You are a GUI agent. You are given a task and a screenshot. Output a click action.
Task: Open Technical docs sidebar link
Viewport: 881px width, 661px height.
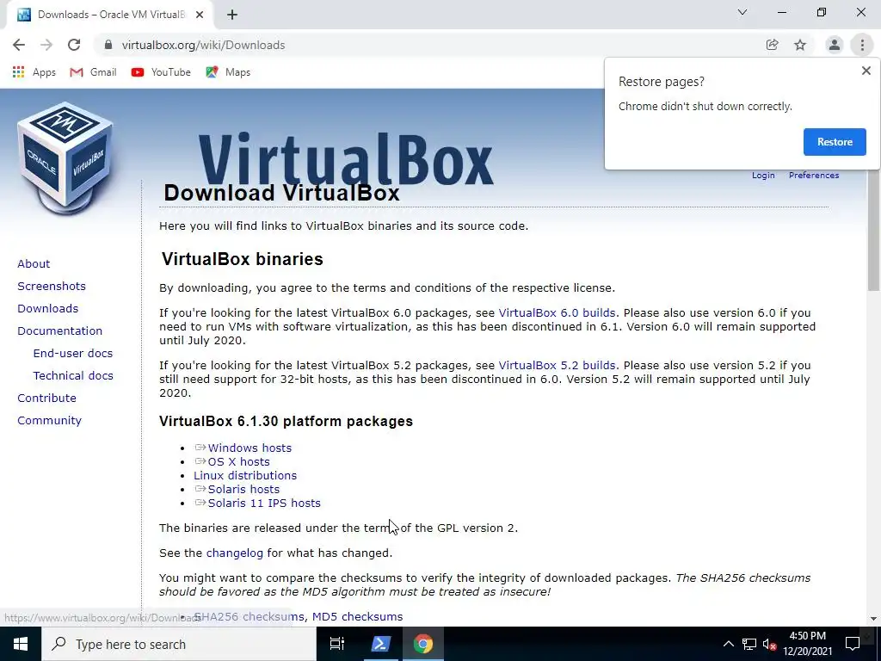pyautogui.click(x=73, y=375)
